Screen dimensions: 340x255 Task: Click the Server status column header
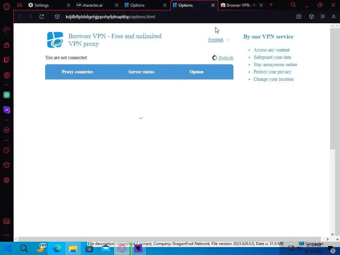tap(141, 72)
